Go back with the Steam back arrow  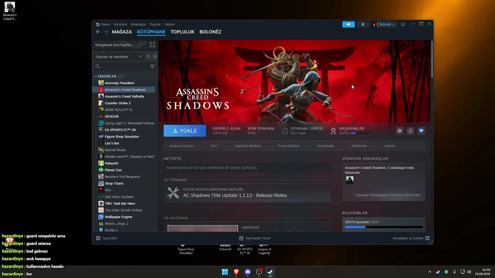click(x=98, y=32)
